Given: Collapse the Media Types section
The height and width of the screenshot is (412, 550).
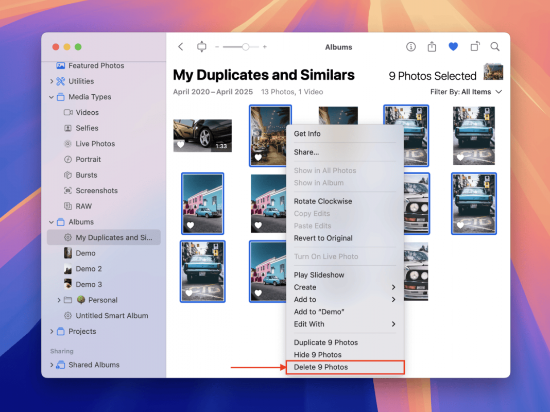Looking at the screenshot, I should pos(51,97).
